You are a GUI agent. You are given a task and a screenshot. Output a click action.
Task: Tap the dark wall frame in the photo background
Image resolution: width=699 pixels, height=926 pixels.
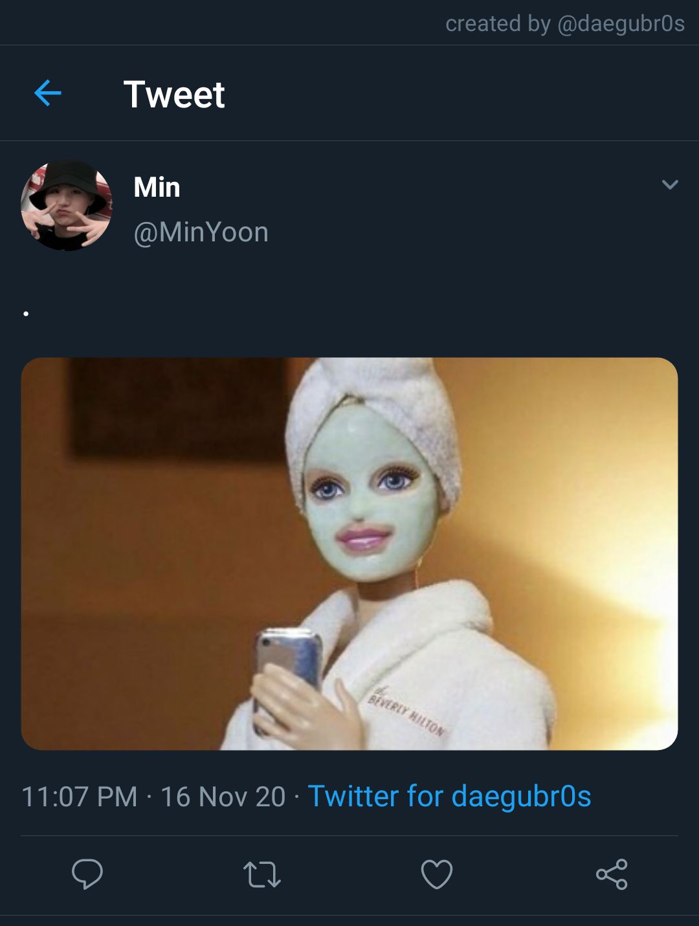[x=178, y=408]
